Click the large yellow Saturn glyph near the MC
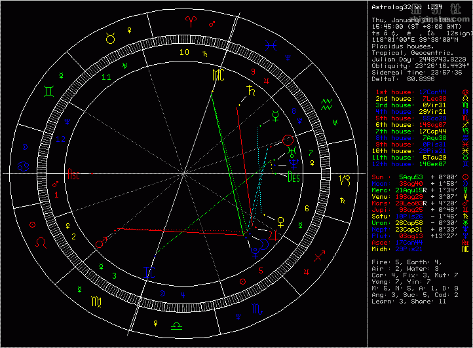The height and width of the screenshot is (348, 473). click(251, 91)
